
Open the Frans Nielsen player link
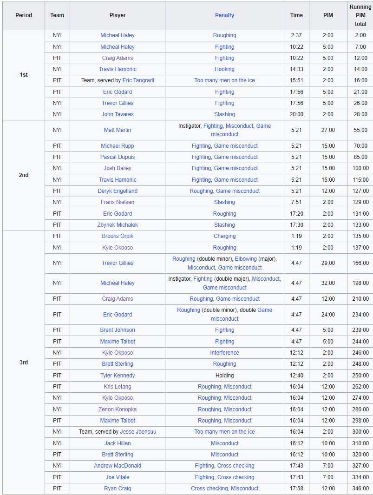click(x=118, y=202)
